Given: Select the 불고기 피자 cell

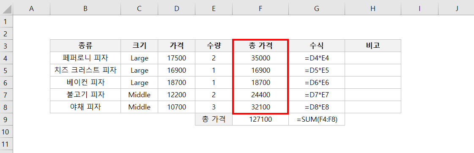Looking at the screenshot, I should (x=85, y=95).
